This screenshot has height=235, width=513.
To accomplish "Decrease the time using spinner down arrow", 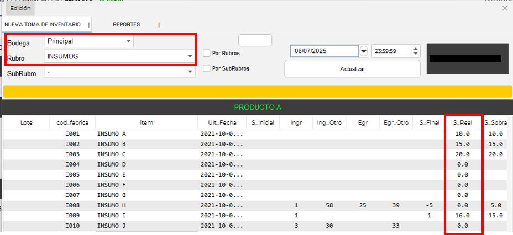I will click(x=416, y=54).
